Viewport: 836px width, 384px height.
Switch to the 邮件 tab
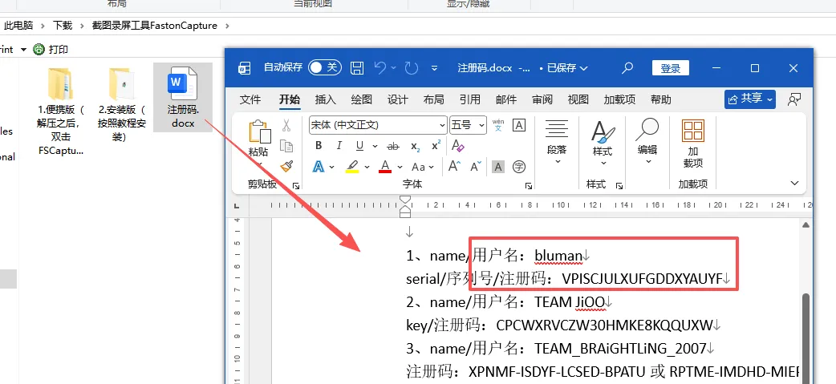pos(506,99)
